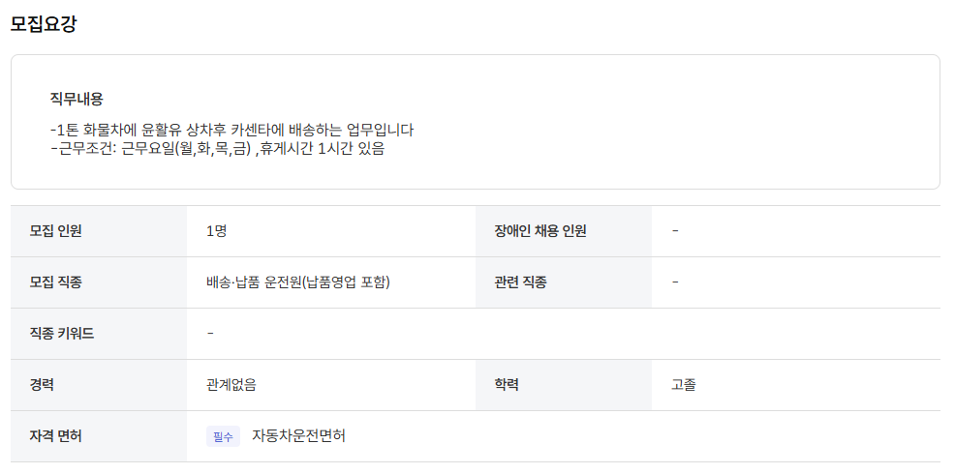
Task: Click the 경력 label cell
Action: pyautogui.click(x=99, y=385)
